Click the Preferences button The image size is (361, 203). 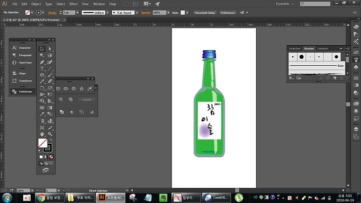click(x=228, y=13)
